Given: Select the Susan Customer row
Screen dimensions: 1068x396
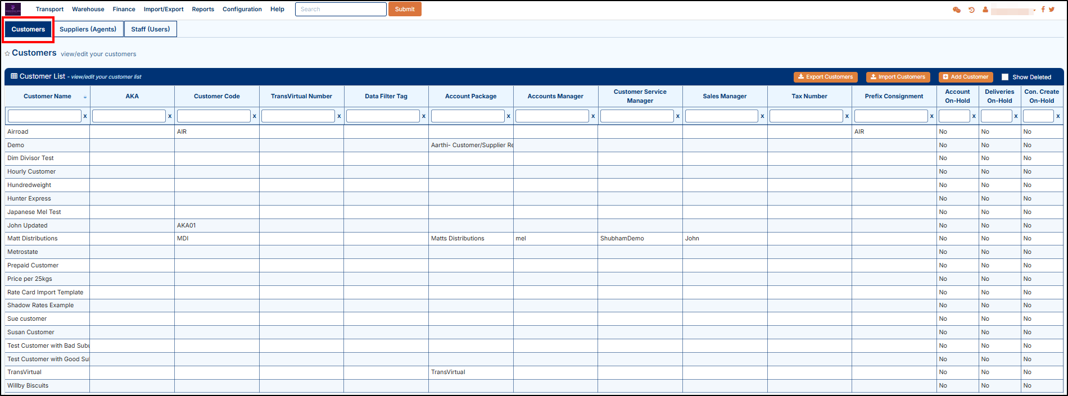Looking at the screenshot, I should (534, 332).
